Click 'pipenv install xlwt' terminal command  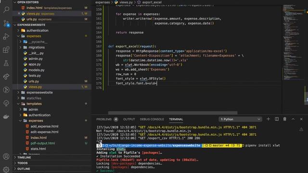(263, 145)
